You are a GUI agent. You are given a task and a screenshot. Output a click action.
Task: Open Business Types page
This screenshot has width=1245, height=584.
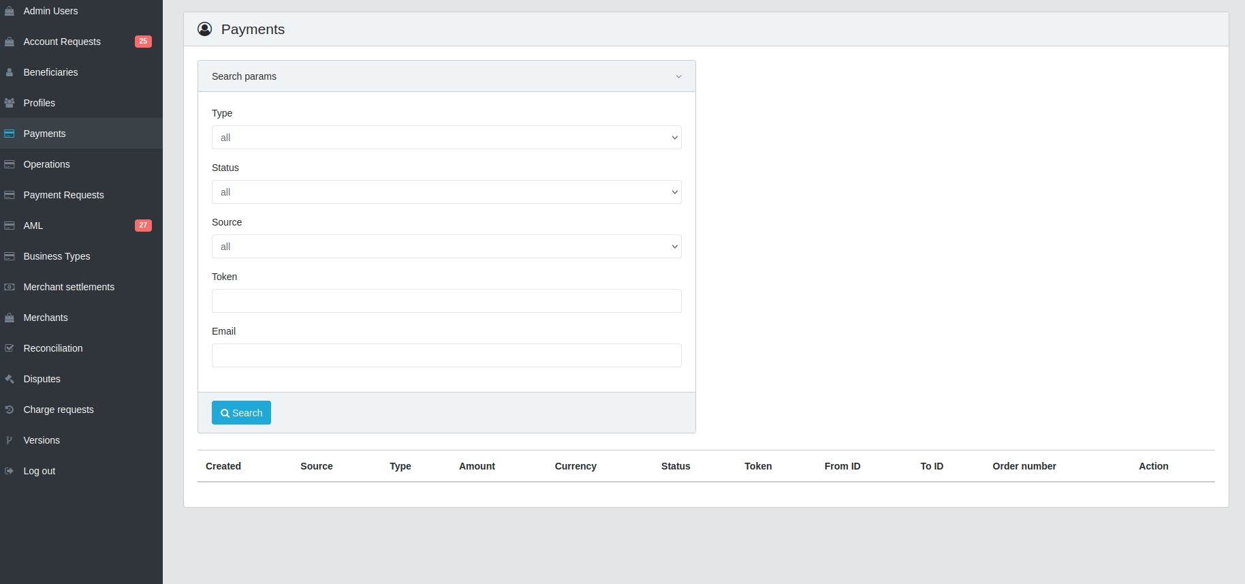[x=81, y=256]
